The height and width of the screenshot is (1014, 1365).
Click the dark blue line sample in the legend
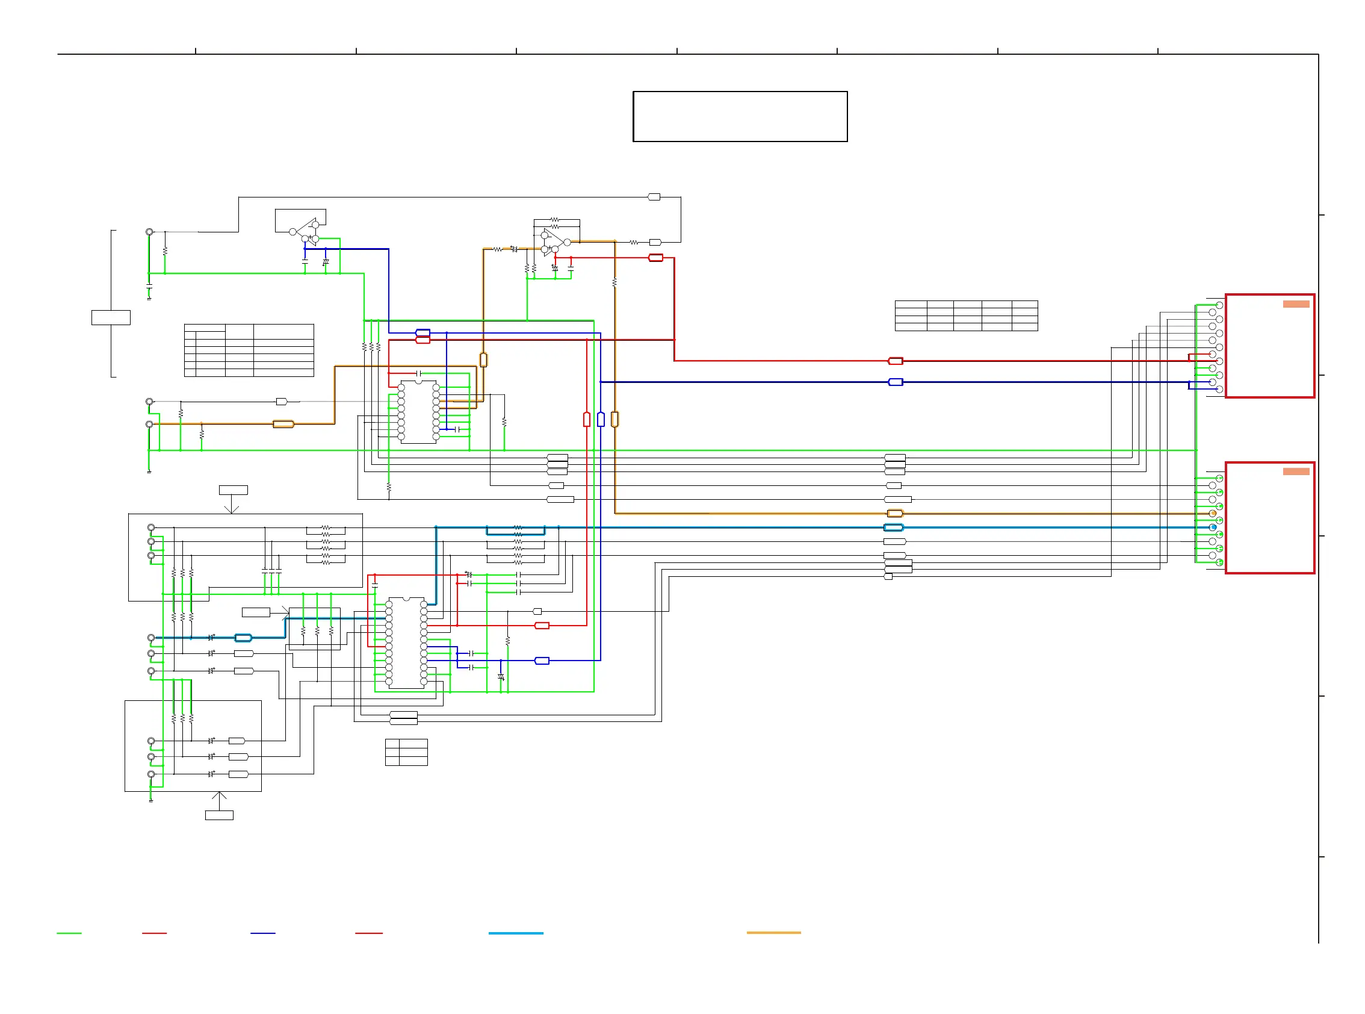tap(262, 933)
